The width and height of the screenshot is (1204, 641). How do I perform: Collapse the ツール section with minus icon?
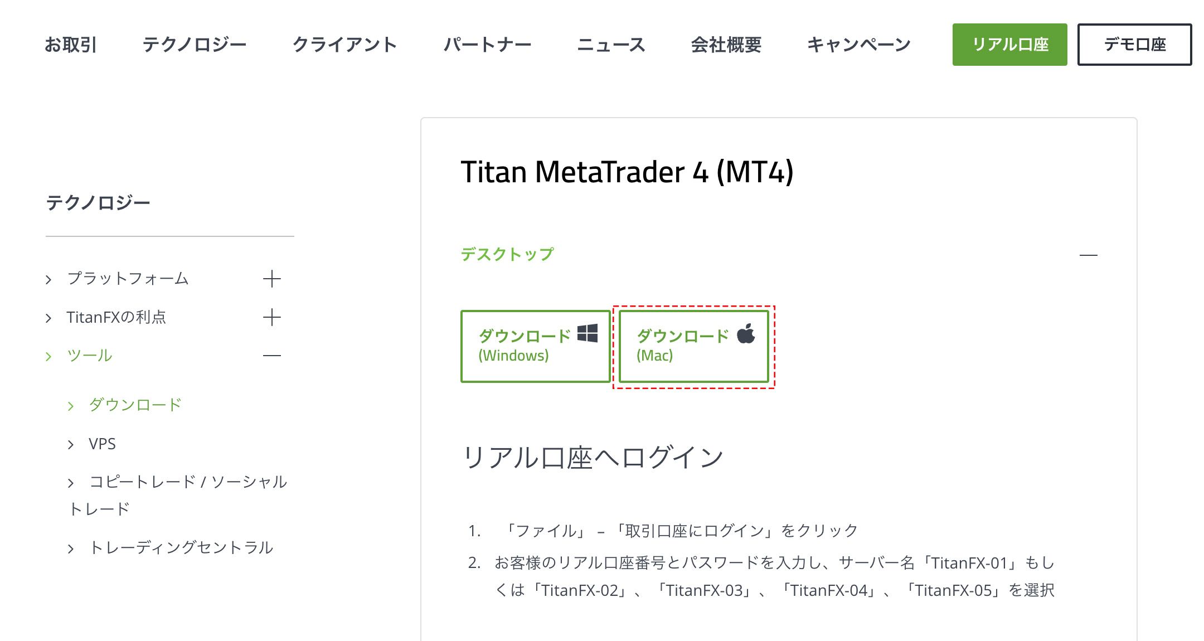(271, 355)
